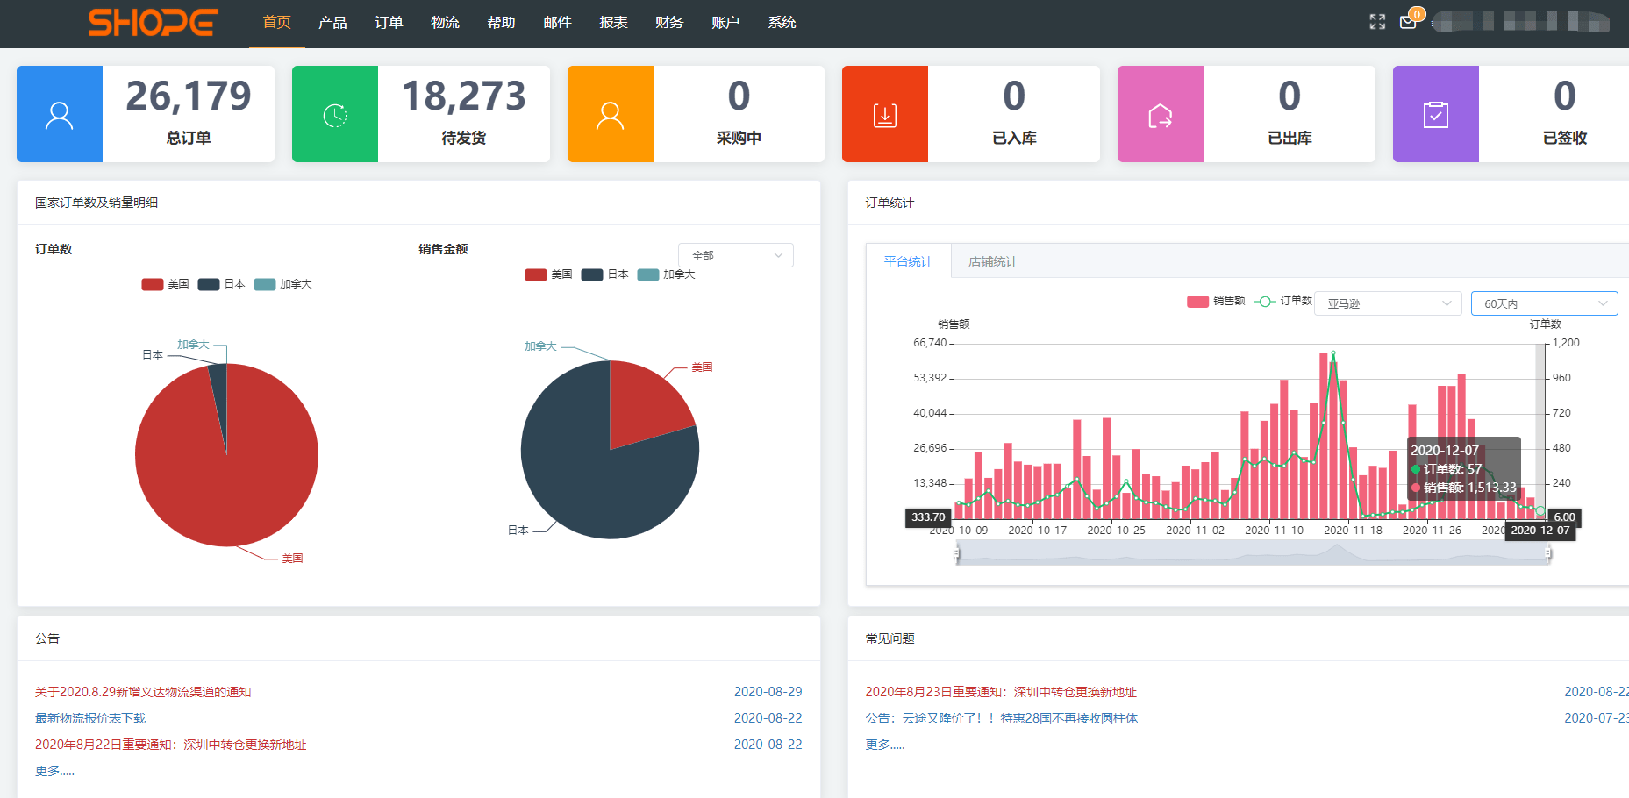
Task: Click the orange person icon on 采购中 card
Action: tap(610, 114)
